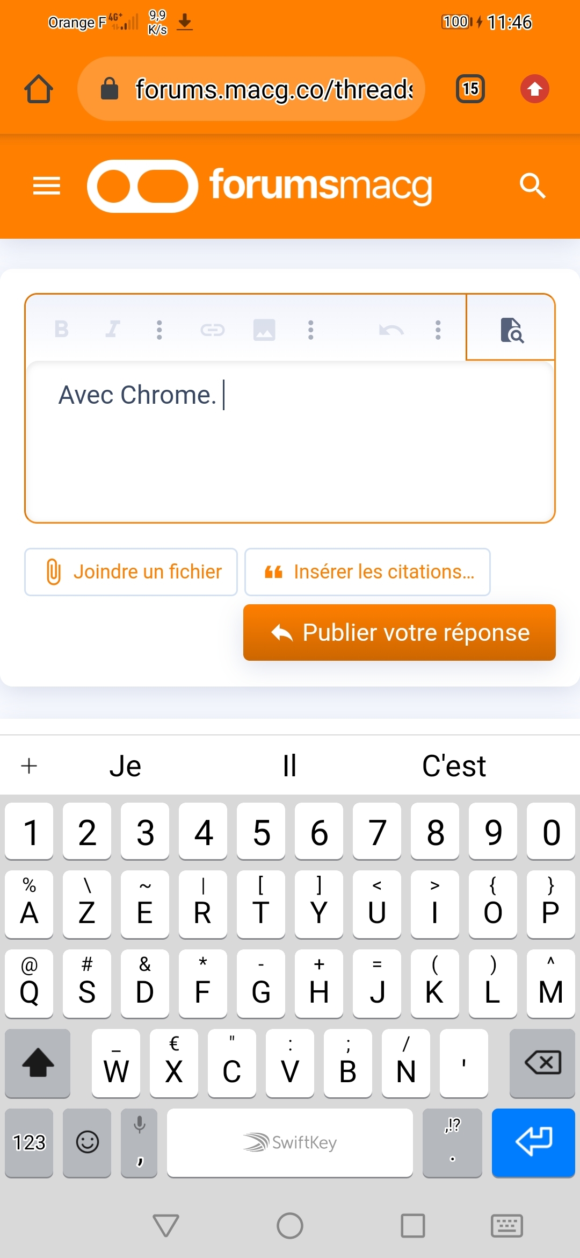Image resolution: width=580 pixels, height=1258 pixels.
Task: Go to browser home page
Action: pos(39,89)
